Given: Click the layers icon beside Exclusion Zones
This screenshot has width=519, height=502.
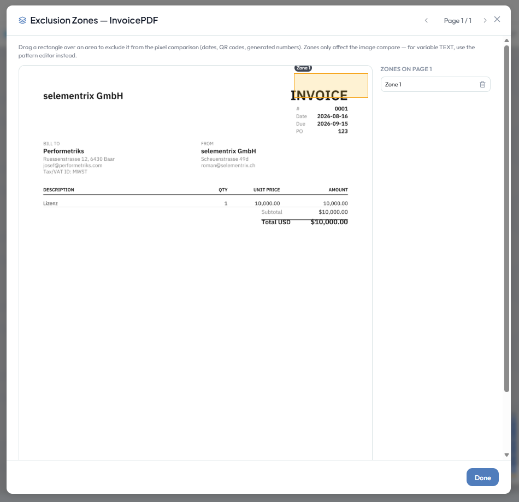Looking at the screenshot, I should pos(22,21).
